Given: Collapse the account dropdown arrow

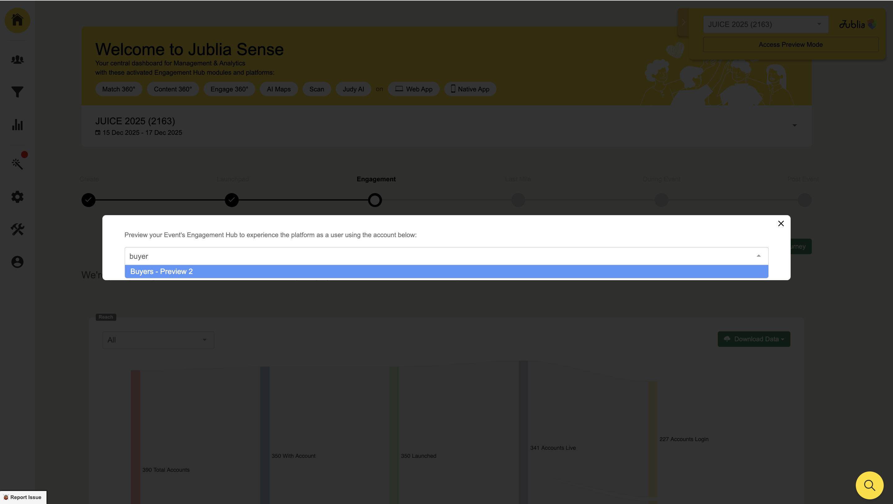Looking at the screenshot, I should click(x=758, y=256).
